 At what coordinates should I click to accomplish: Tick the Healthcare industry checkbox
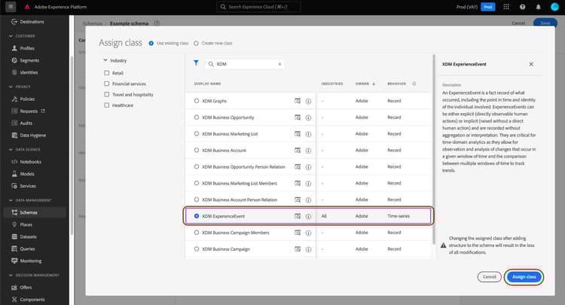point(107,105)
